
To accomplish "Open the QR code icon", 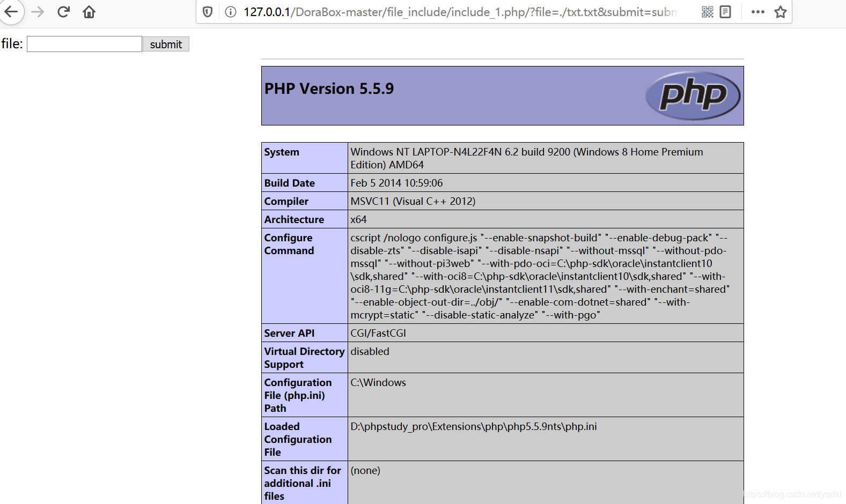I will tap(708, 12).
